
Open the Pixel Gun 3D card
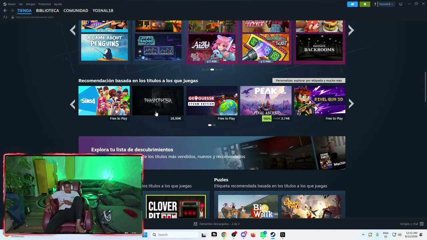click(320, 101)
